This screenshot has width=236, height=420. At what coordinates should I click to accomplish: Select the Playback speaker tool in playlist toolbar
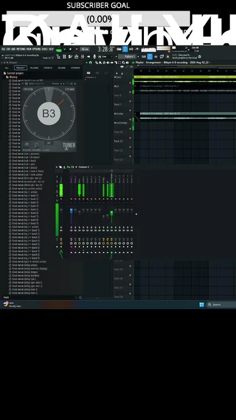128,62
